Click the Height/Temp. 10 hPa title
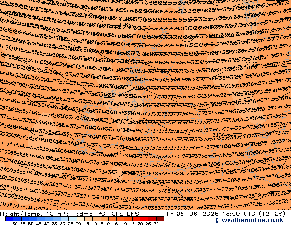The height and width of the screenshot is (225, 291). 35,214
